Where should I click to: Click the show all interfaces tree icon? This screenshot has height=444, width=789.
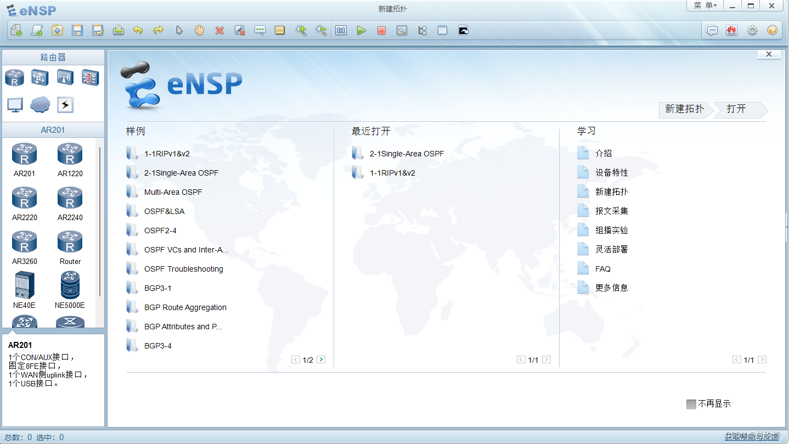422,30
